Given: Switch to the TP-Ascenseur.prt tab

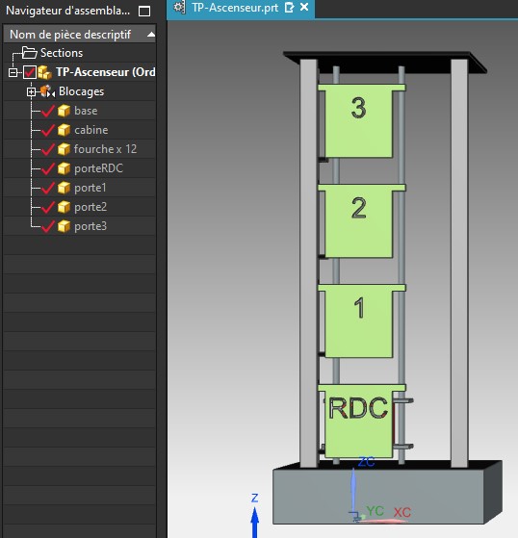Looking at the screenshot, I should (x=235, y=7).
